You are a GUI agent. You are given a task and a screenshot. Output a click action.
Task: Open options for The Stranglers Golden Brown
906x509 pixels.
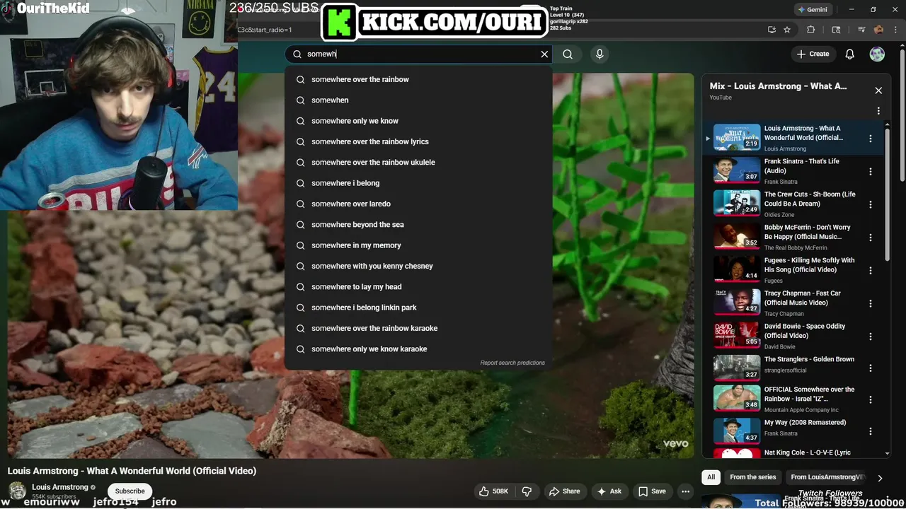(x=871, y=368)
